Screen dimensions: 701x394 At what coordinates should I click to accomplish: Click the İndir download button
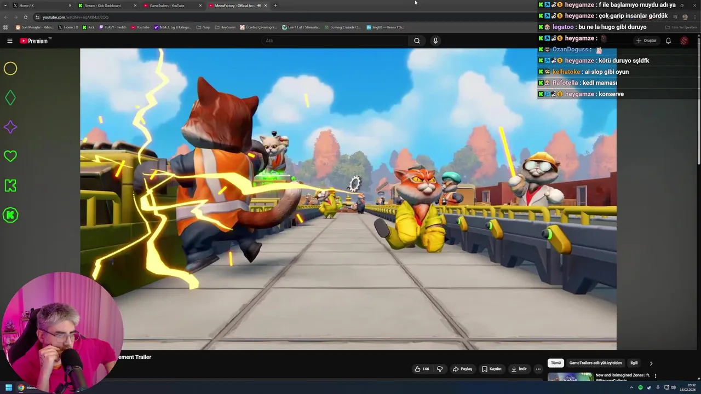pyautogui.click(x=519, y=369)
